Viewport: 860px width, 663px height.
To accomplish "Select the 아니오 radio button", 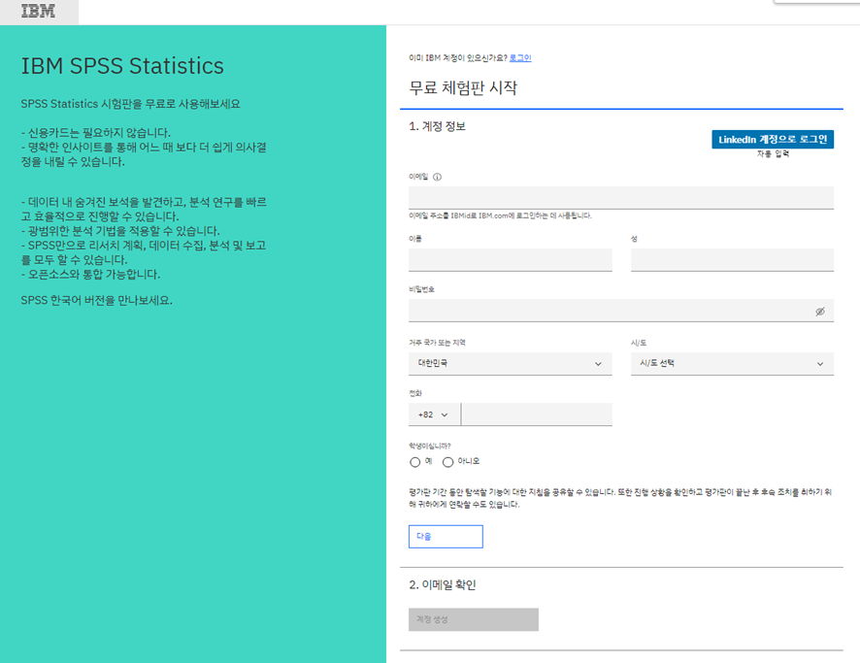I will coord(448,461).
